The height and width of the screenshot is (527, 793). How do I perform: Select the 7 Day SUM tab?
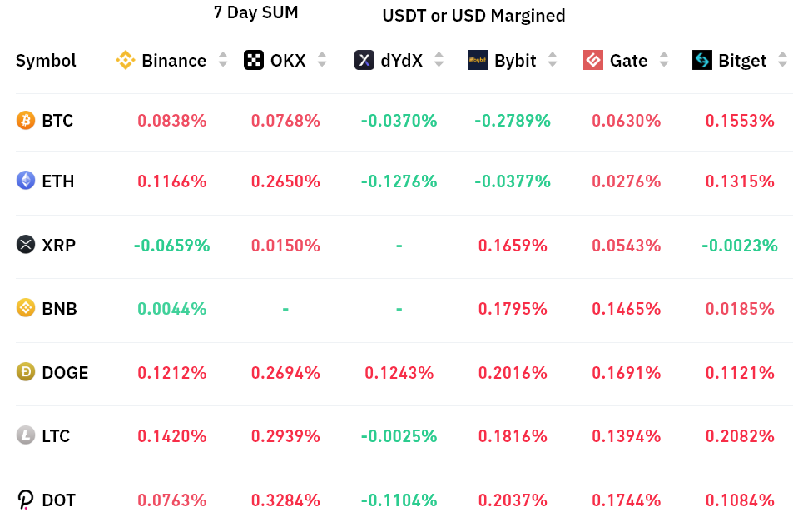click(x=255, y=12)
